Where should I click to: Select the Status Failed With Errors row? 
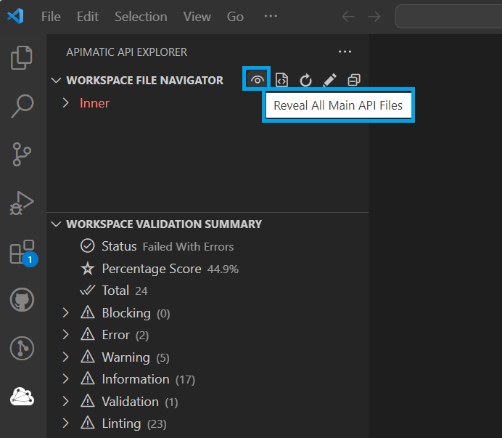click(207, 246)
